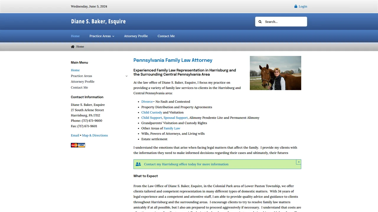The height and width of the screenshot is (212, 378).
Task: Open Home in the top navigation bar
Action: 75,36
